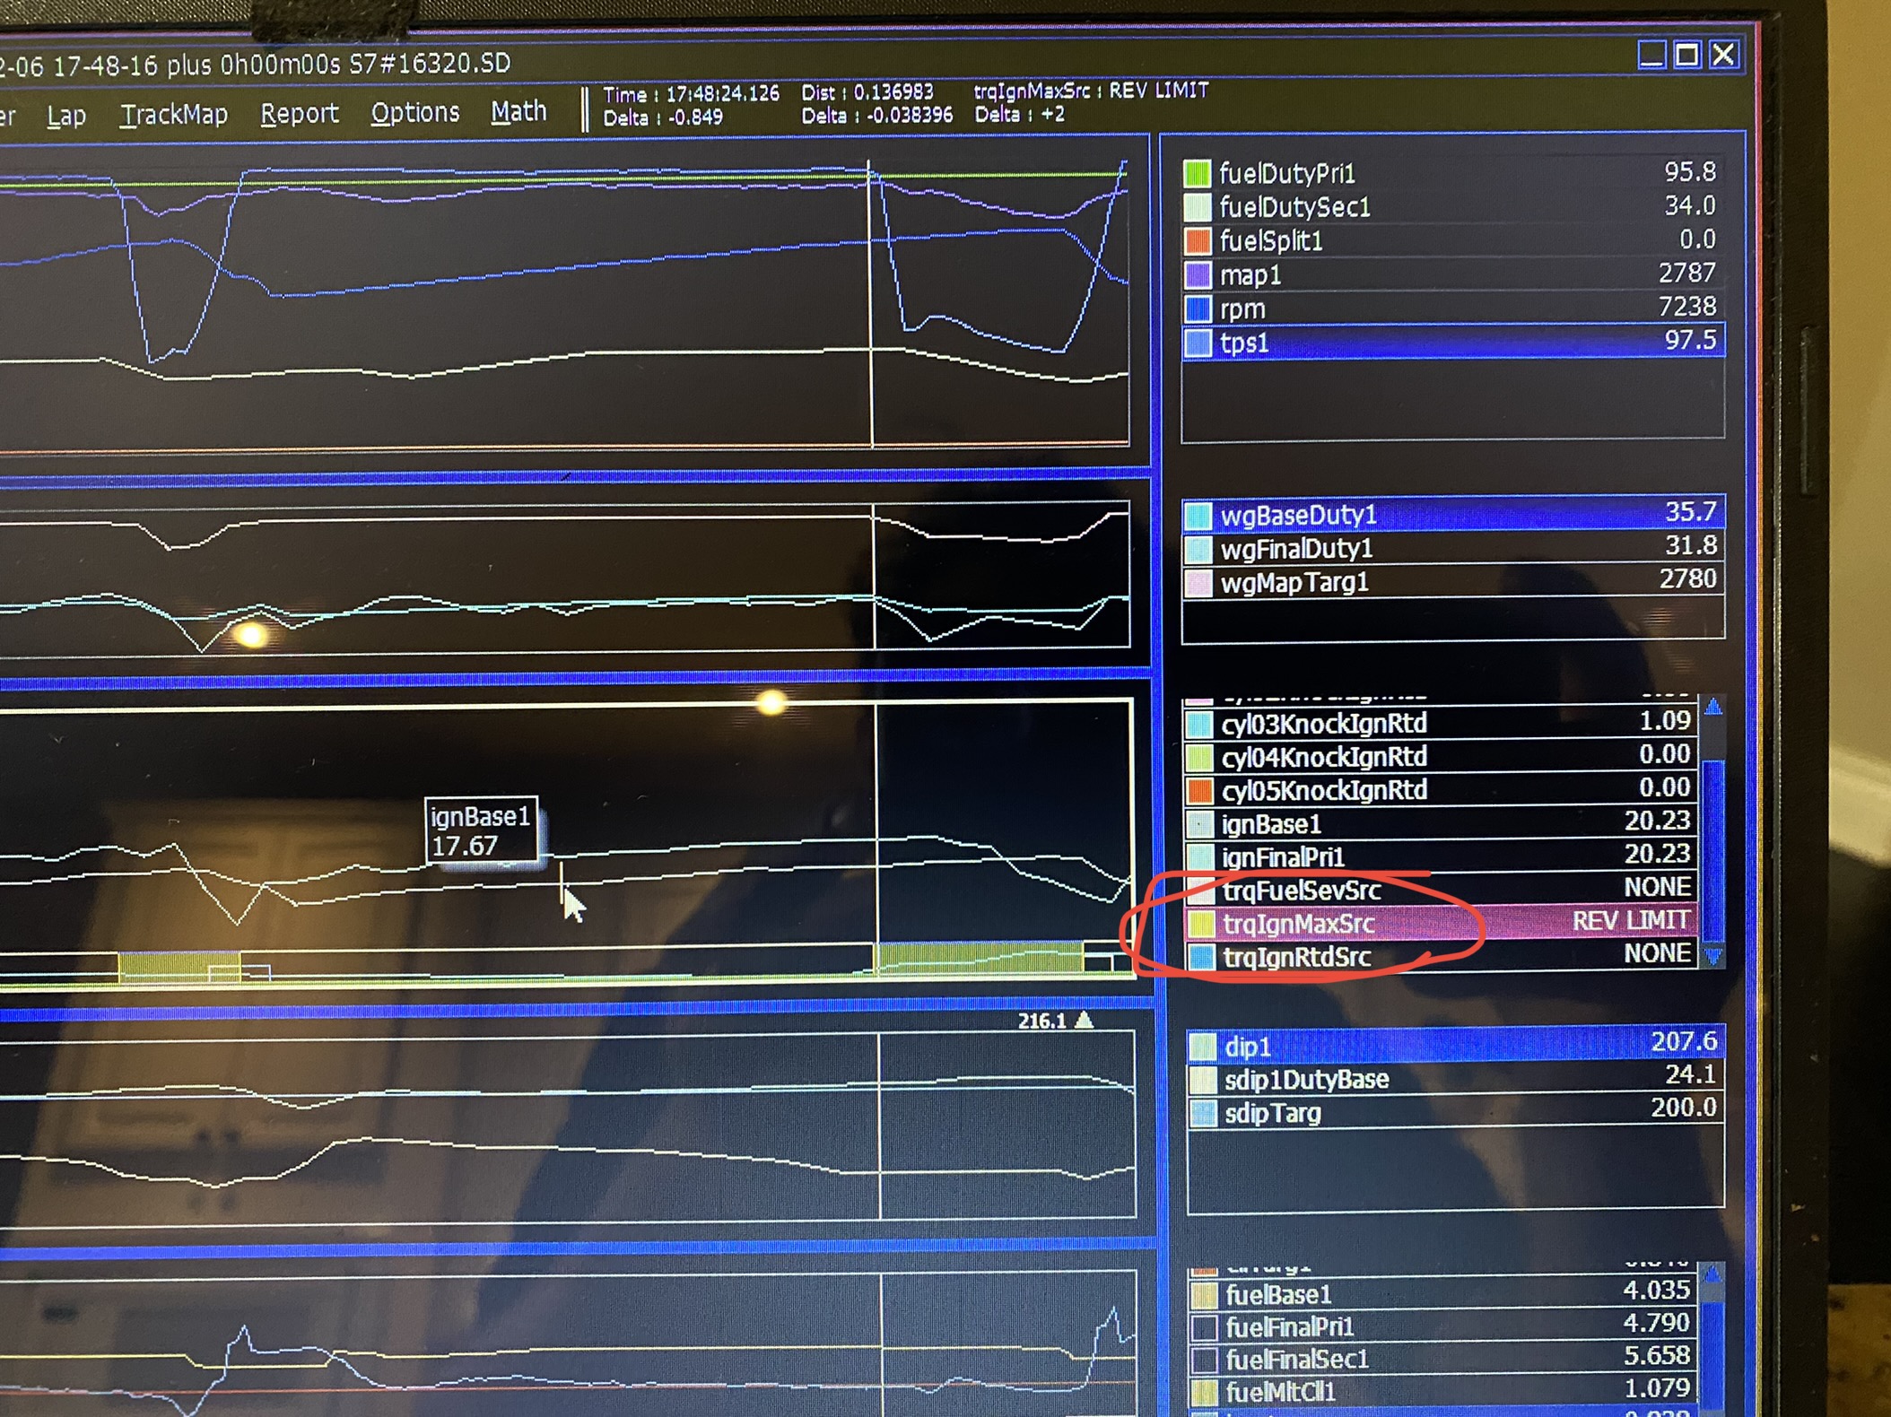The width and height of the screenshot is (1891, 1417).
Task: Toggle the empty fuelFinalSec1 channel box
Action: pos(1203,1360)
